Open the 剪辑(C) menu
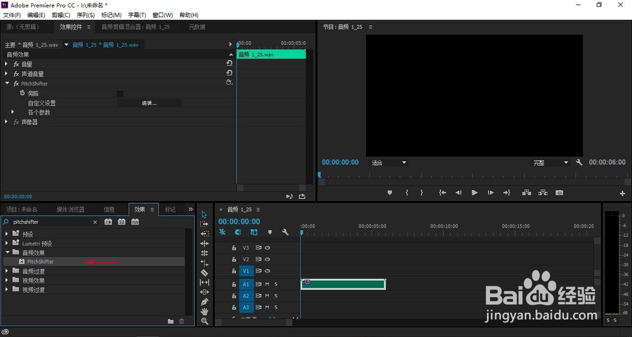This screenshot has width=632, height=337. coord(61,15)
